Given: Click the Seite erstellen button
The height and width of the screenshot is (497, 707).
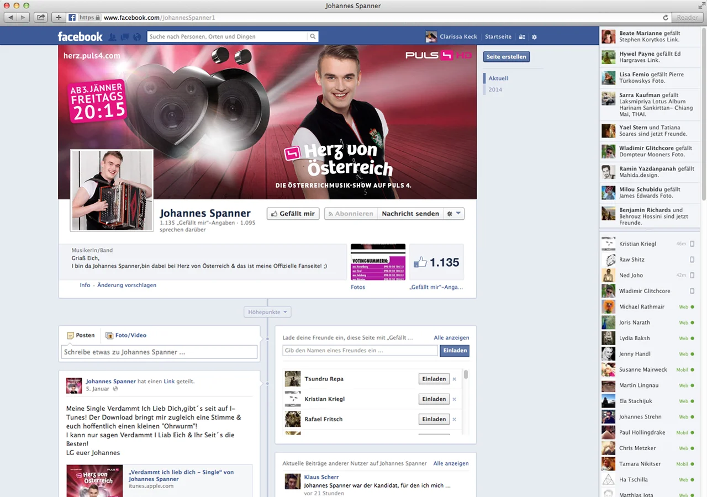Looking at the screenshot, I should pos(506,57).
